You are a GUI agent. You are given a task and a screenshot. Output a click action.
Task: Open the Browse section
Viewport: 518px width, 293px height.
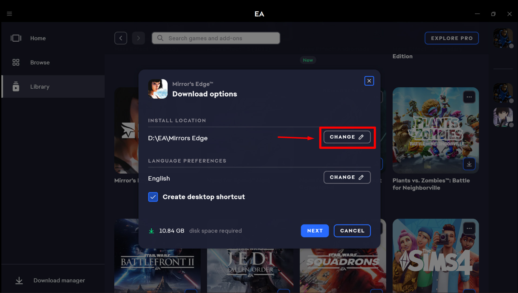(x=53, y=63)
